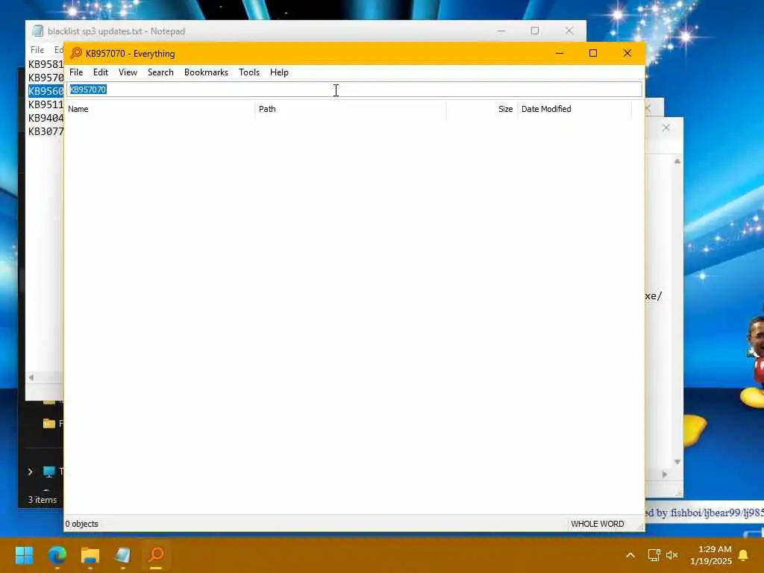Sort results by the Name column
The image size is (764, 573).
tap(160, 109)
